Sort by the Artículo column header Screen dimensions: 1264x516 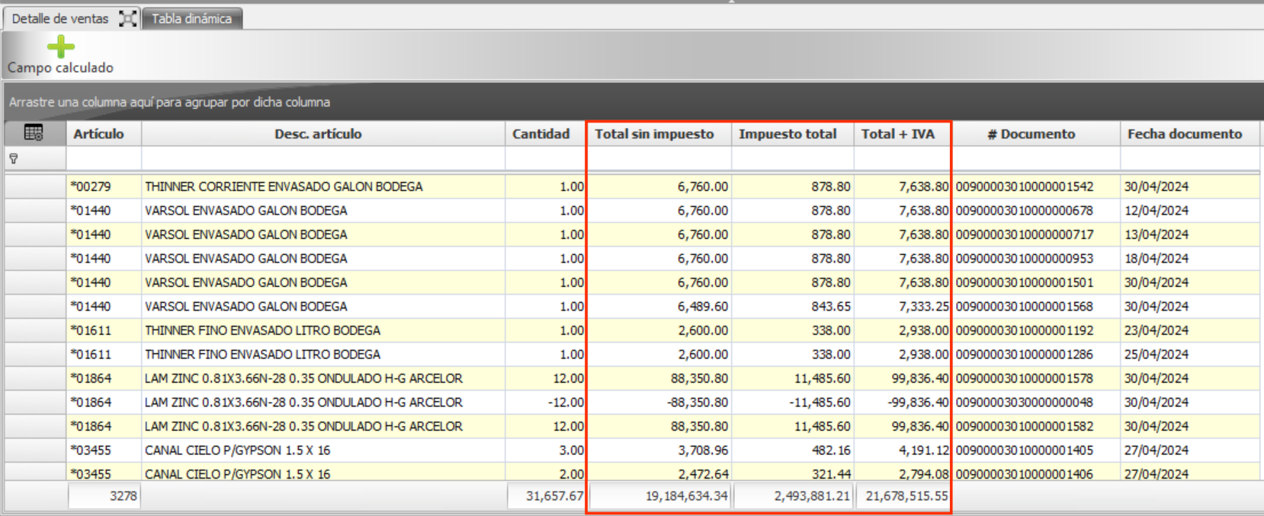[x=99, y=134]
